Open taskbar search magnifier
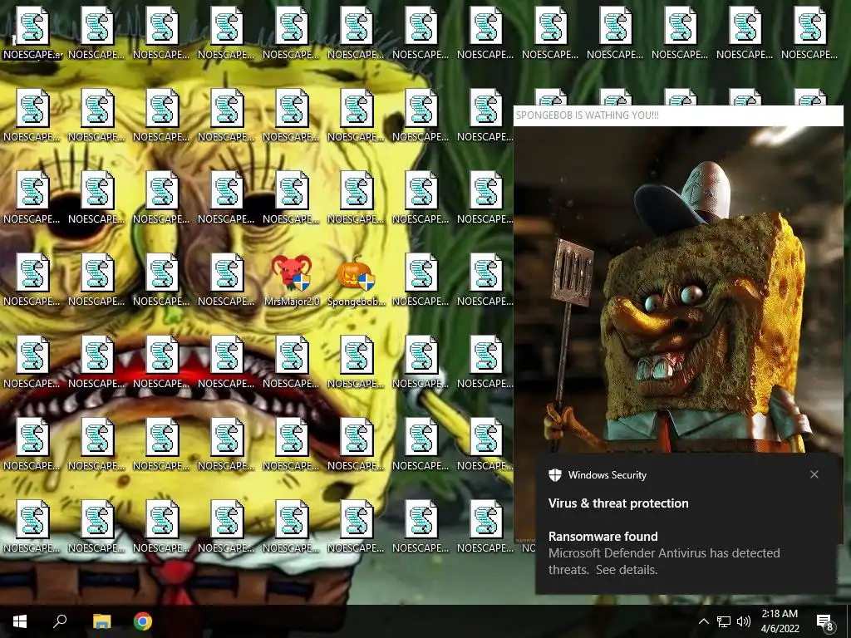 pyautogui.click(x=60, y=621)
